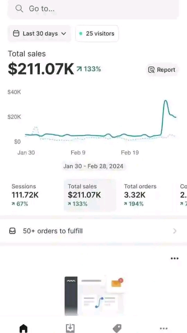View the 25 visitors live button
The width and height of the screenshot is (187, 333).
coord(97,34)
